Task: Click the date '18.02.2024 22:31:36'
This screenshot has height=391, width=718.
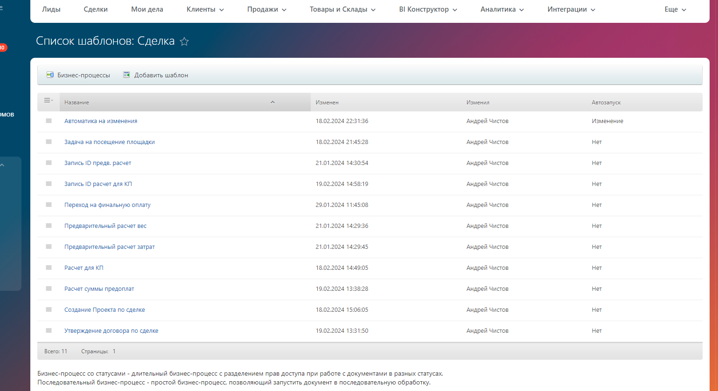Action: [342, 121]
